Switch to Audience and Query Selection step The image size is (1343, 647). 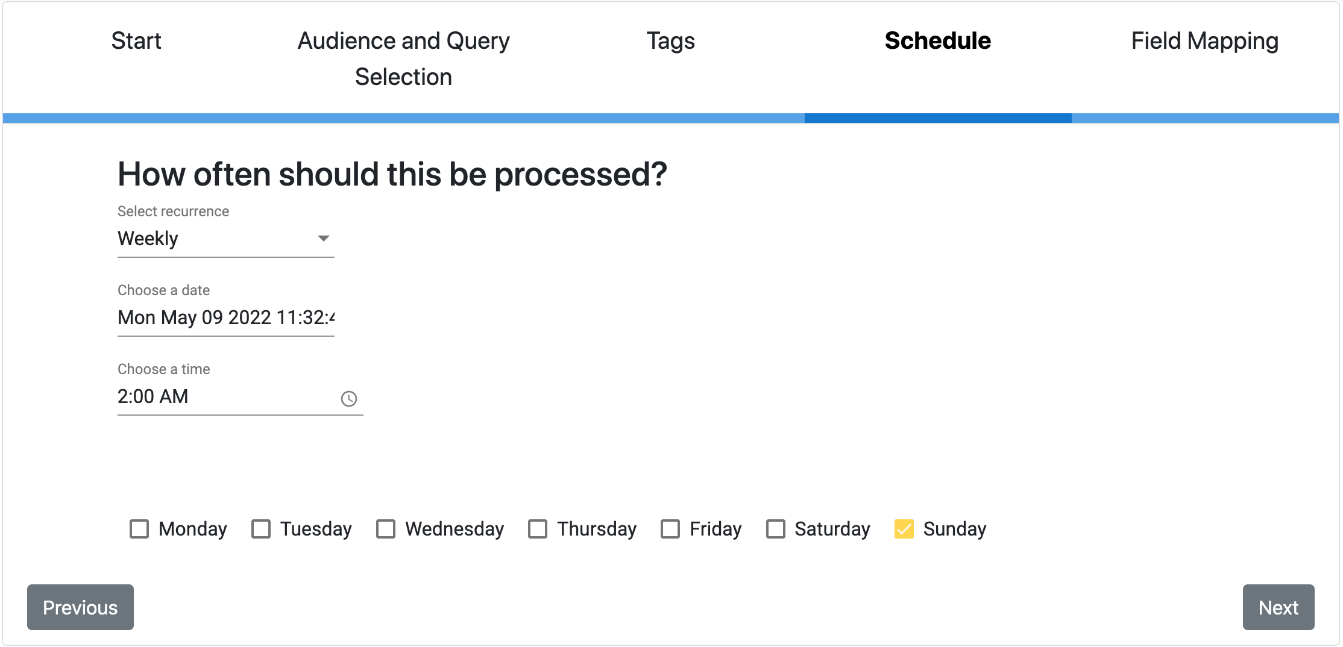click(404, 58)
